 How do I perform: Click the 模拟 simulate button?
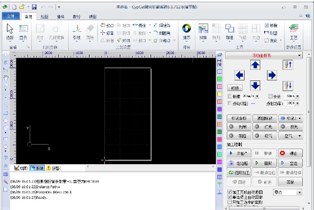click(265, 163)
